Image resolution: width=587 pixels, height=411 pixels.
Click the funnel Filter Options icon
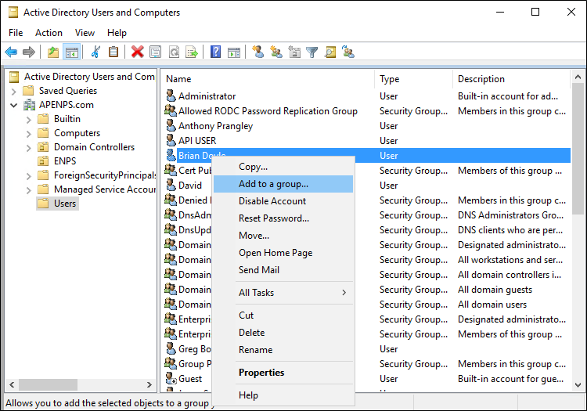pyautogui.click(x=312, y=52)
